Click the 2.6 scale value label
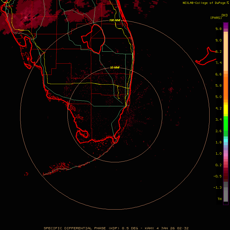The width and height of the screenshot is (230, 230). [218, 131]
